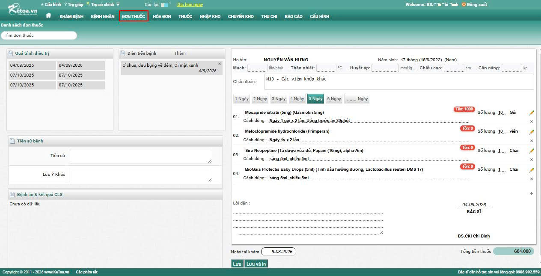Click the Lưu save button
Viewport: 541px width, 276px height.
point(237,264)
